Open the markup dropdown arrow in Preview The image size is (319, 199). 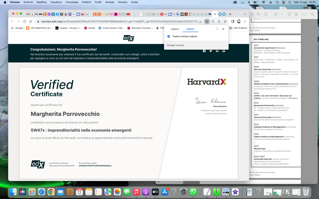point(282,14)
